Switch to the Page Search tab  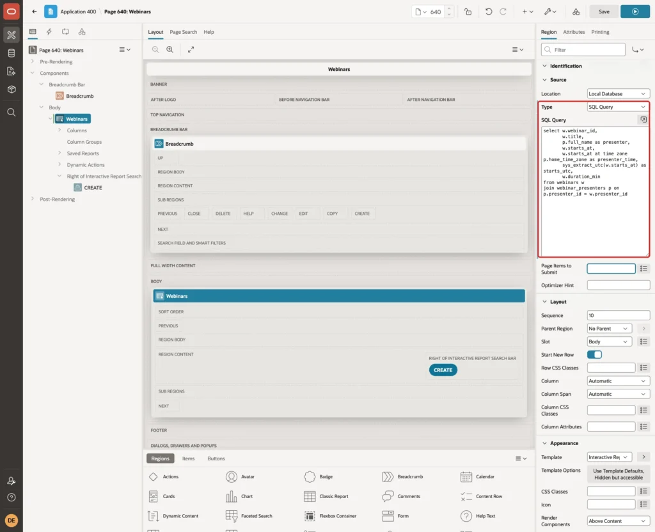pyautogui.click(x=183, y=32)
